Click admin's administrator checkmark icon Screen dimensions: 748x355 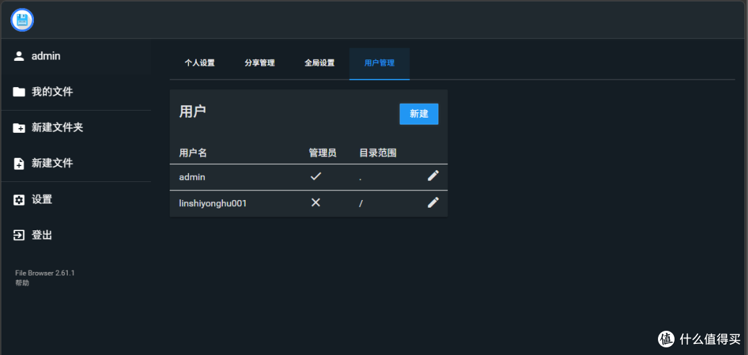[316, 176]
